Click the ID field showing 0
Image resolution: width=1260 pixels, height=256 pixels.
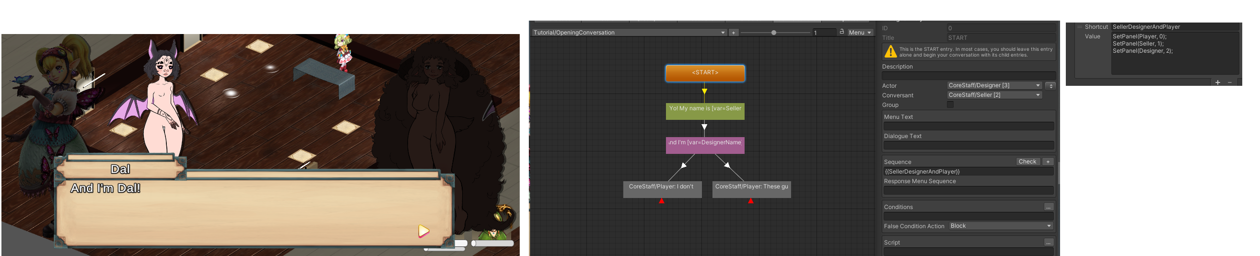click(1001, 28)
